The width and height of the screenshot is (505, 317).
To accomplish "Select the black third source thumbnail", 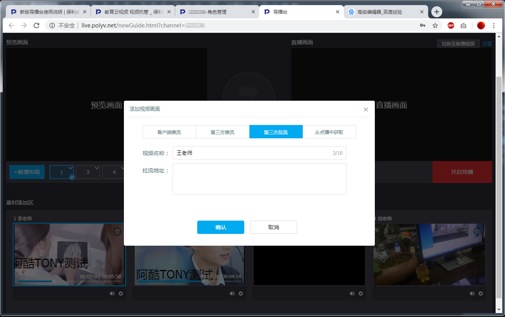I will tap(309, 266).
